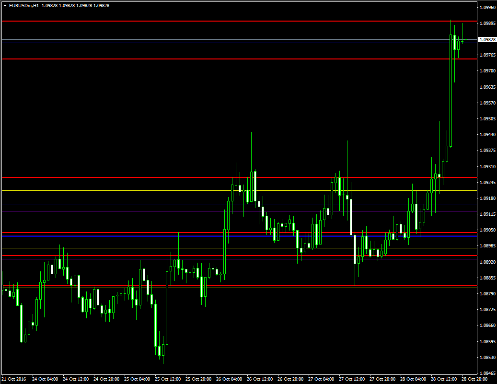The width and height of the screenshot is (497, 384).
Task: Click the 28 Oct 12:00 time label
Action: (x=444, y=379)
